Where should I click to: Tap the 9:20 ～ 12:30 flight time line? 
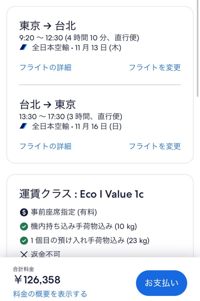tap(79, 38)
